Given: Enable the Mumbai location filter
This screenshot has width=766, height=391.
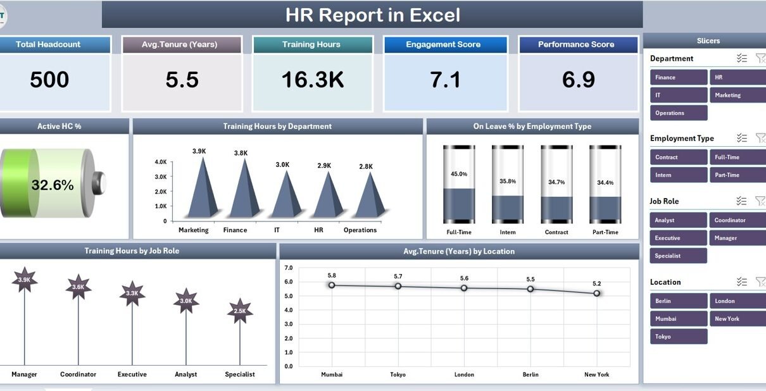Looking at the screenshot, I should 679,319.
